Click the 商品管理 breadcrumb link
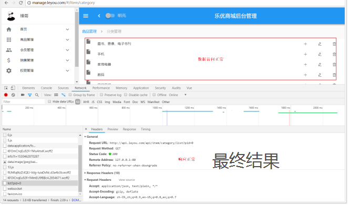The image size is (350, 205). pos(89,31)
